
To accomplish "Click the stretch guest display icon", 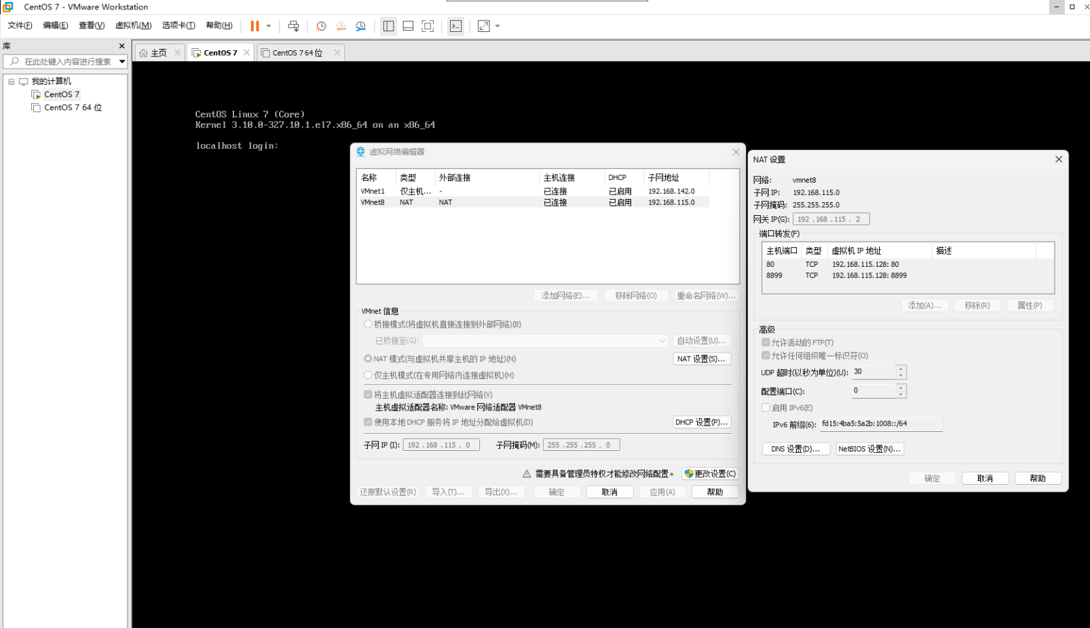I will [483, 26].
